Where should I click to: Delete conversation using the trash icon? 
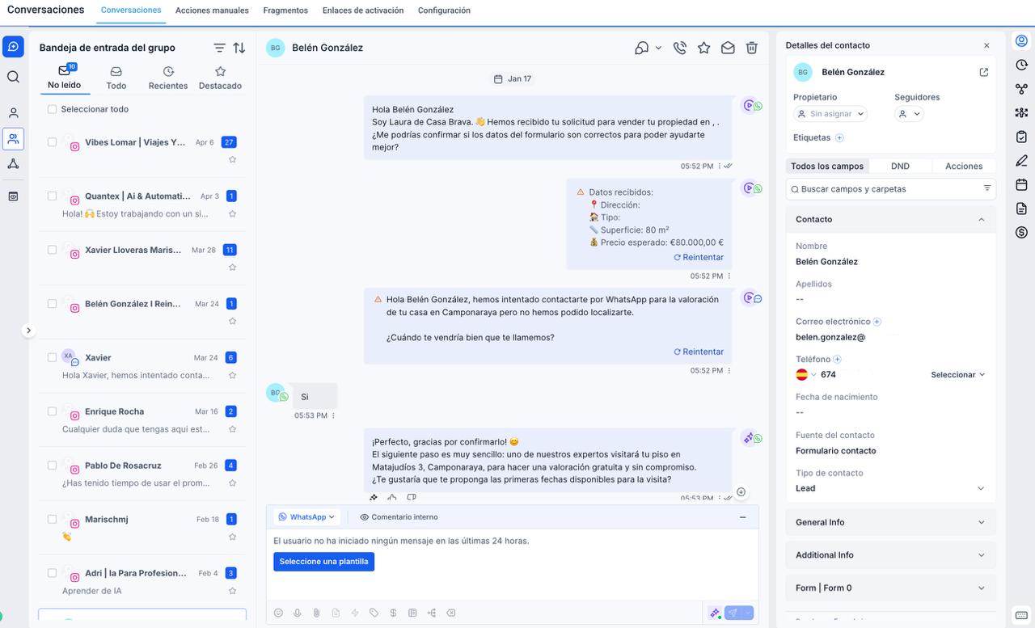(x=751, y=48)
